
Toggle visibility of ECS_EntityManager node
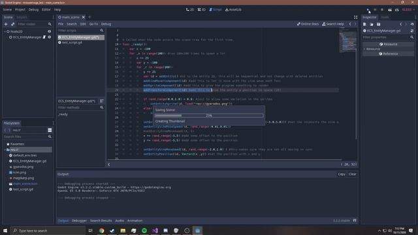coord(50,37)
